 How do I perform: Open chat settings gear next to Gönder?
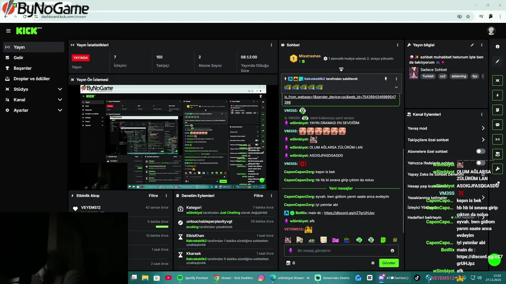pyautogui.click(x=373, y=263)
